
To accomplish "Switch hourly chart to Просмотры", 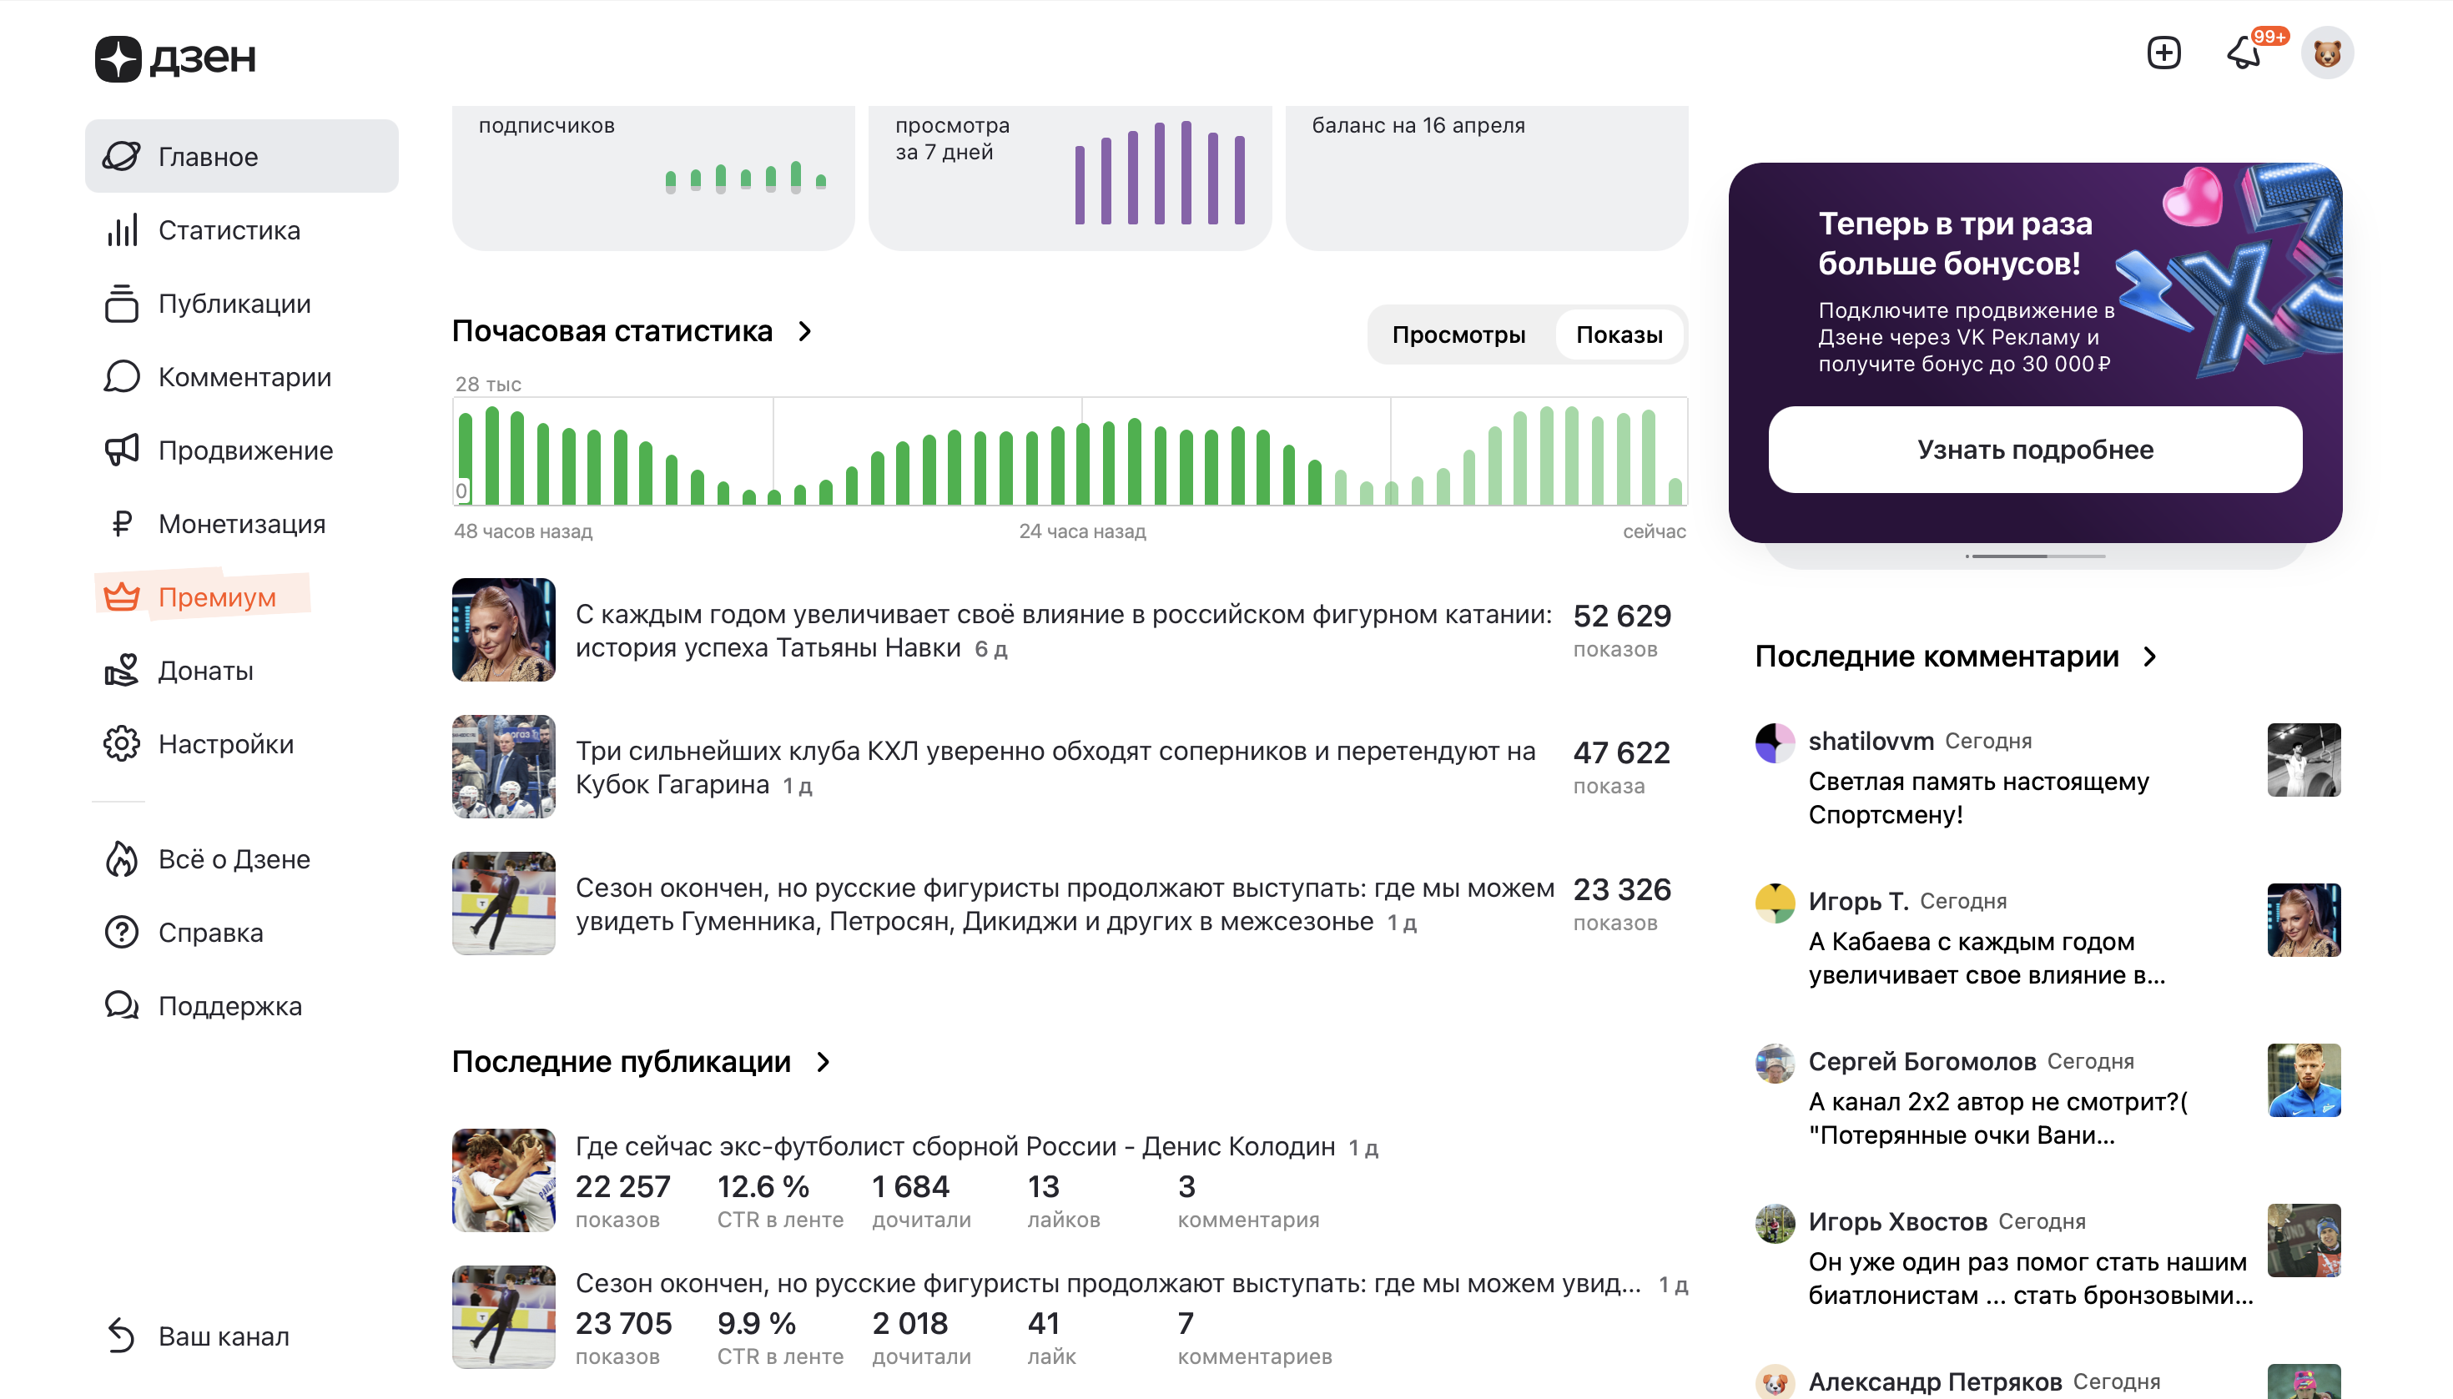I will coord(1458,335).
